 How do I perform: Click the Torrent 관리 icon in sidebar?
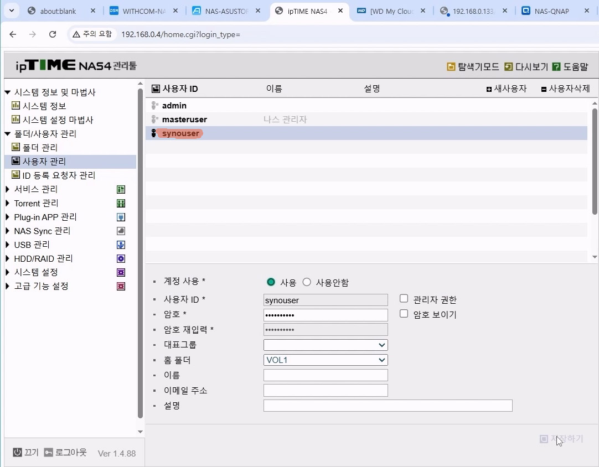pos(121,204)
